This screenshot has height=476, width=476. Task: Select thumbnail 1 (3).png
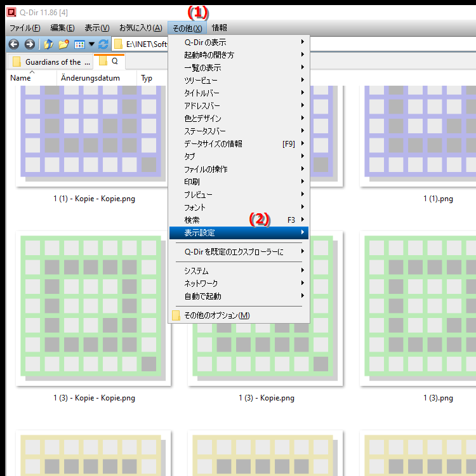(x=418, y=308)
